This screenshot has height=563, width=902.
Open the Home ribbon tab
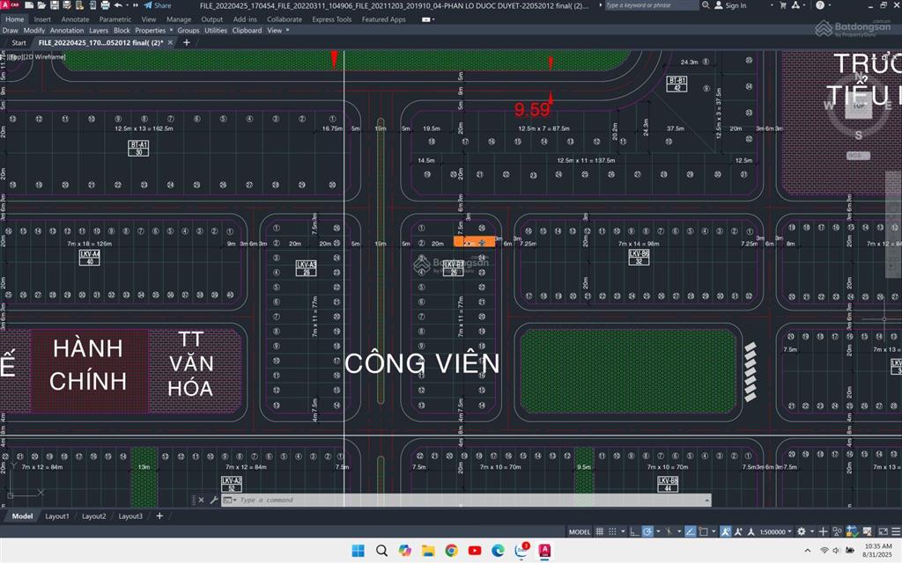tap(14, 19)
